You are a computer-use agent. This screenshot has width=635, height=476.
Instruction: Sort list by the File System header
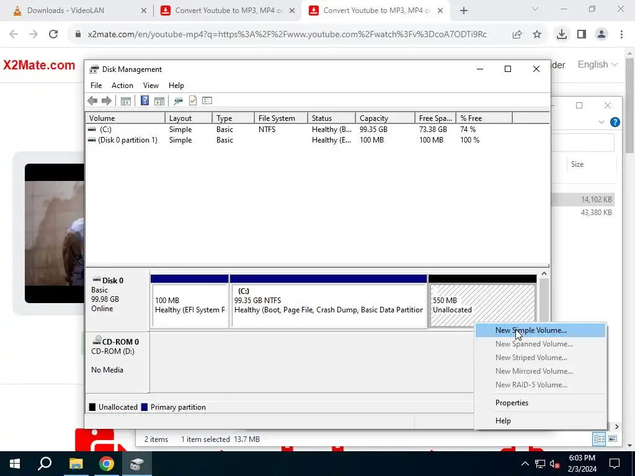[281, 118]
